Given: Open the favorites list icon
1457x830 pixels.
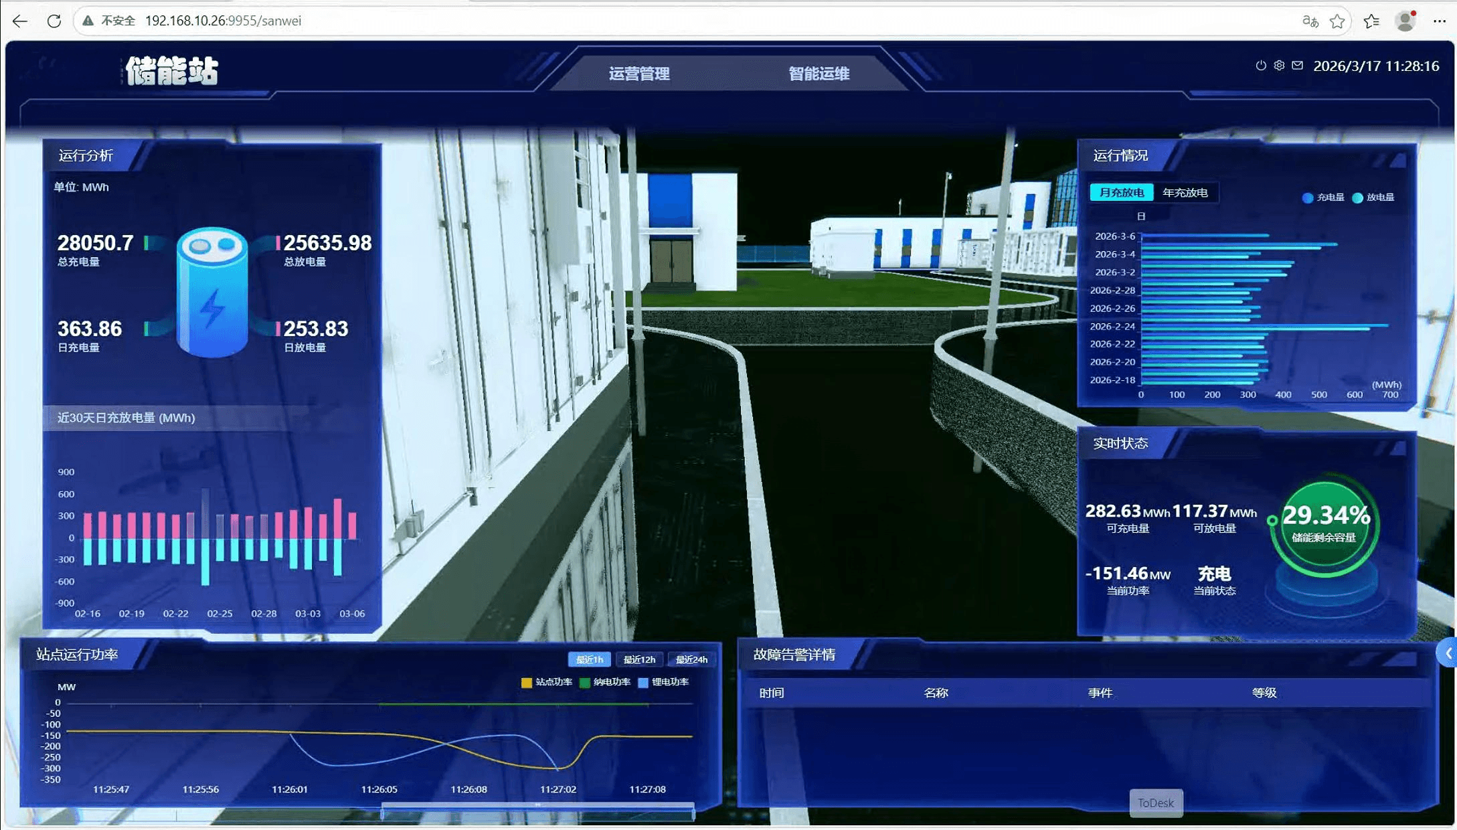Looking at the screenshot, I should 1371,21.
